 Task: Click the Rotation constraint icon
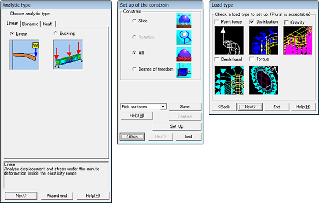pos(184,37)
